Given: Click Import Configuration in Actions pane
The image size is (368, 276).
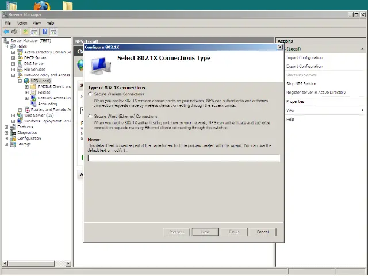Looking at the screenshot, I should [x=304, y=57].
